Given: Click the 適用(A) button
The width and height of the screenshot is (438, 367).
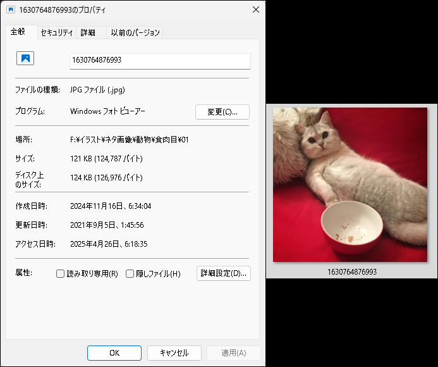Looking at the screenshot, I should click(x=234, y=353).
